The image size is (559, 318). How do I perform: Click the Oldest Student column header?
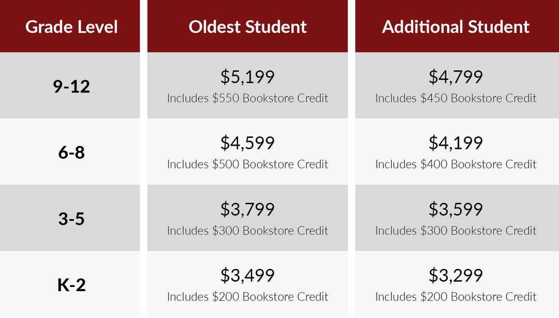247,27
